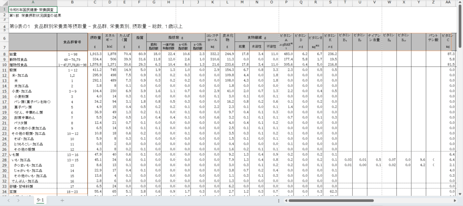This screenshot has width=463, height=206.
Task: Switch to the 9-1 sheet tab
Action: click(40, 200)
